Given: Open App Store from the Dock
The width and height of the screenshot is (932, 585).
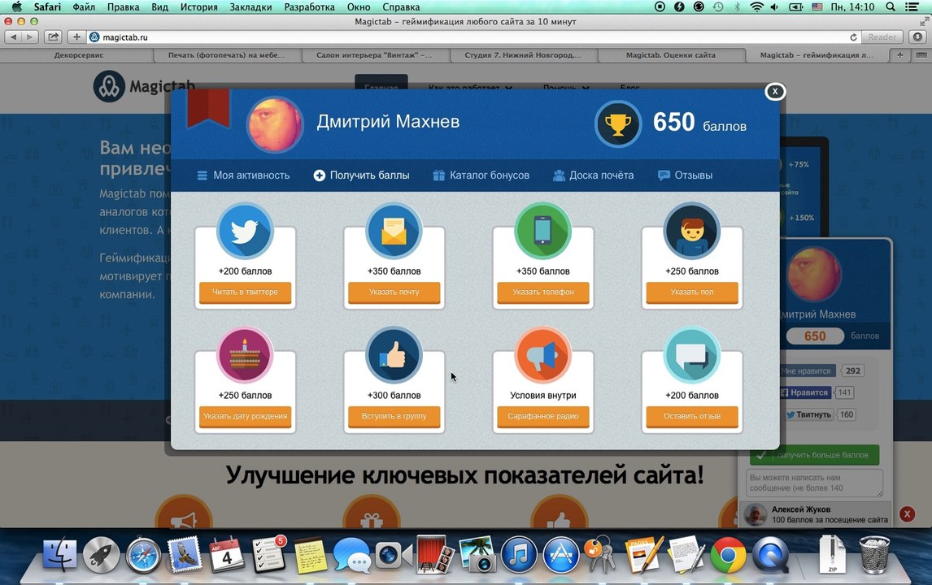Looking at the screenshot, I should [561, 555].
